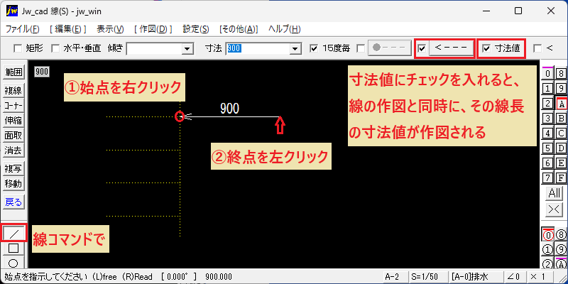
Task: Select layer D in square layer panel
Action: pyautogui.click(x=561, y=148)
